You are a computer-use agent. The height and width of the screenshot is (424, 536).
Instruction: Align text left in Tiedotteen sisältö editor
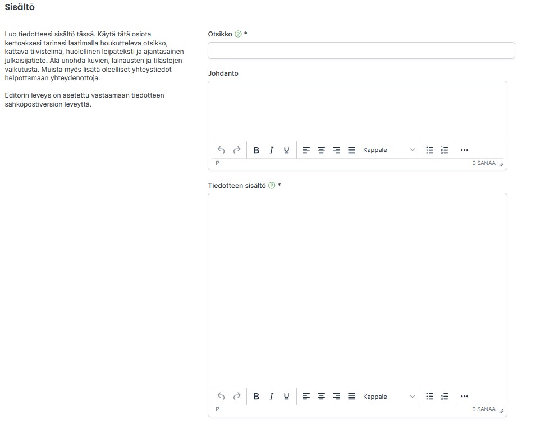coord(306,397)
